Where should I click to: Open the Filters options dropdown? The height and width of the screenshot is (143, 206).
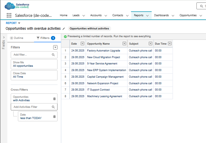coord(55,47)
